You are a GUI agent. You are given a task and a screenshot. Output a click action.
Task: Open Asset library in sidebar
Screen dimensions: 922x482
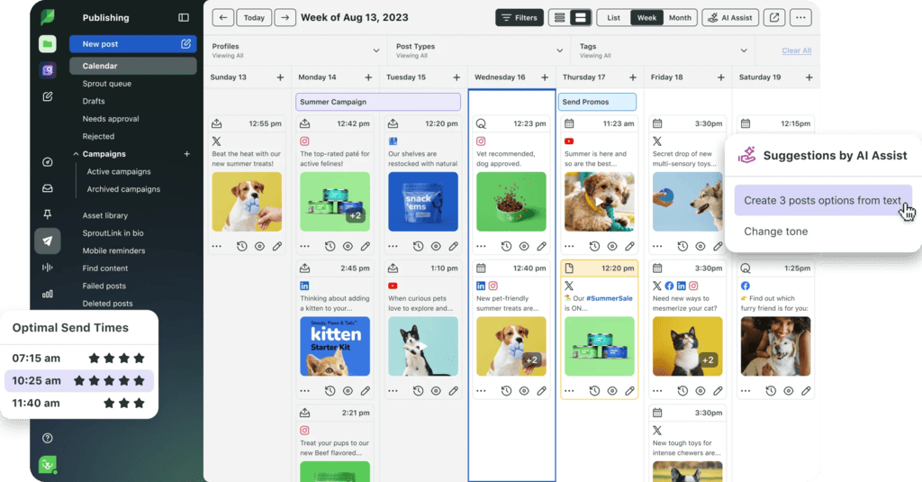click(x=105, y=215)
